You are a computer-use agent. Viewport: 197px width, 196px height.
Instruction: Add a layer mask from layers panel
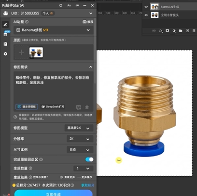coord(168,30)
